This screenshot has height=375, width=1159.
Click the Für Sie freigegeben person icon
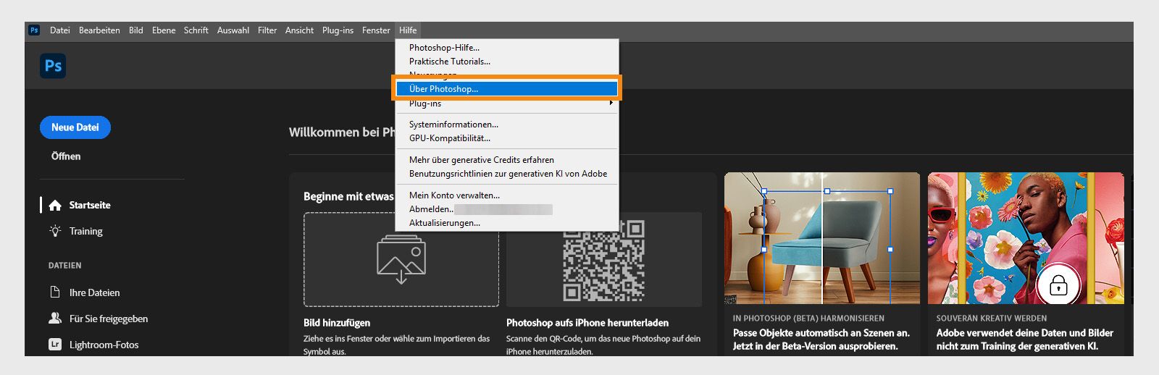(x=55, y=319)
